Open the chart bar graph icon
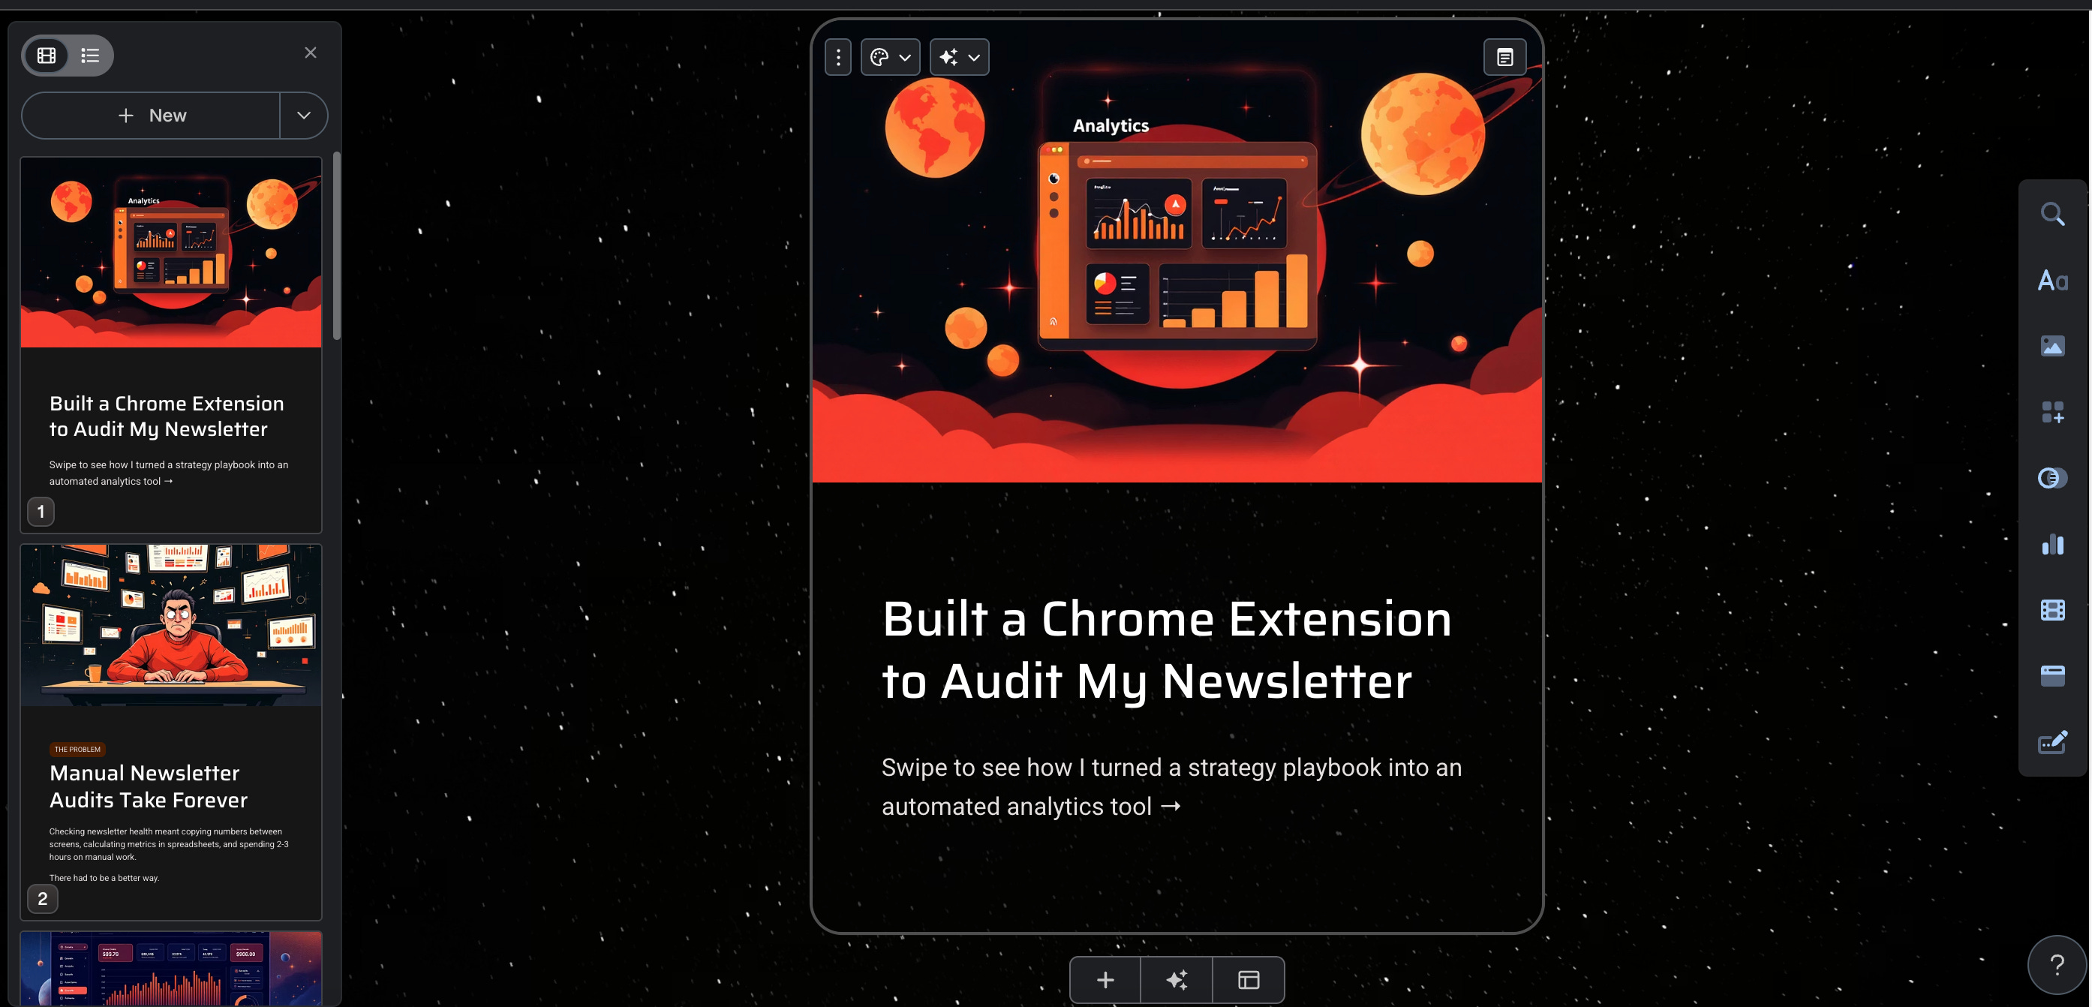The height and width of the screenshot is (1007, 2092). [x=2052, y=544]
